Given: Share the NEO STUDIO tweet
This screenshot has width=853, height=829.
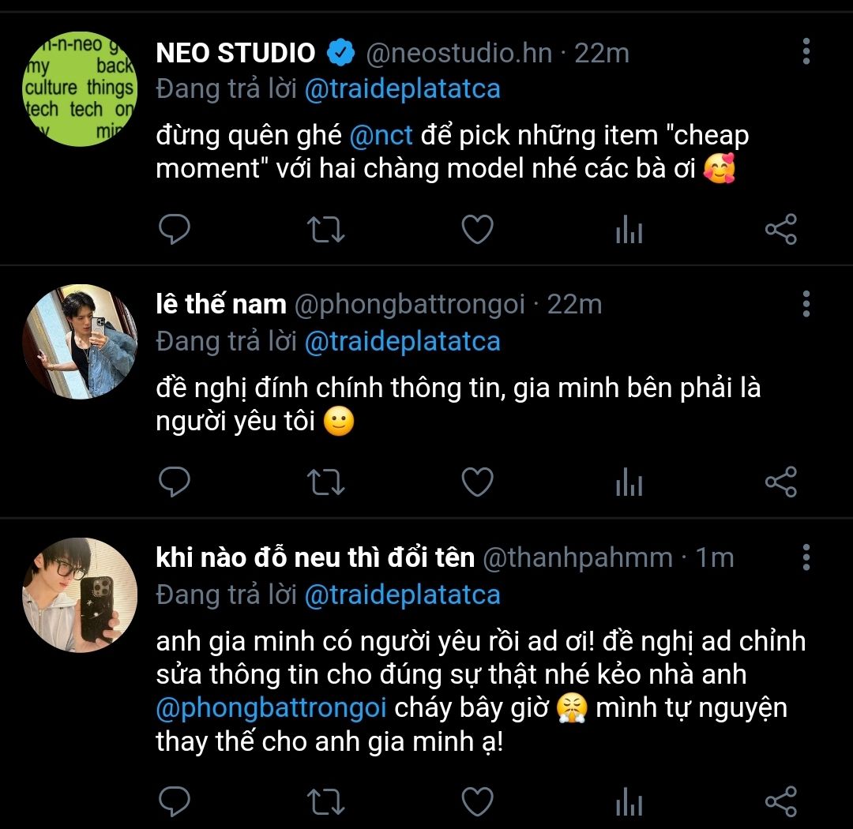Looking at the screenshot, I should pos(781,230).
